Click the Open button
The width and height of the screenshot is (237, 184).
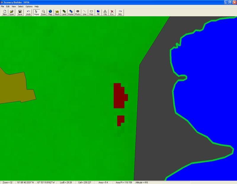pyautogui.click(x=11, y=12)
